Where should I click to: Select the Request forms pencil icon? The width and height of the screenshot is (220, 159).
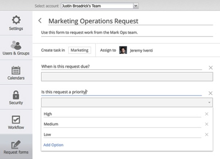16,144
